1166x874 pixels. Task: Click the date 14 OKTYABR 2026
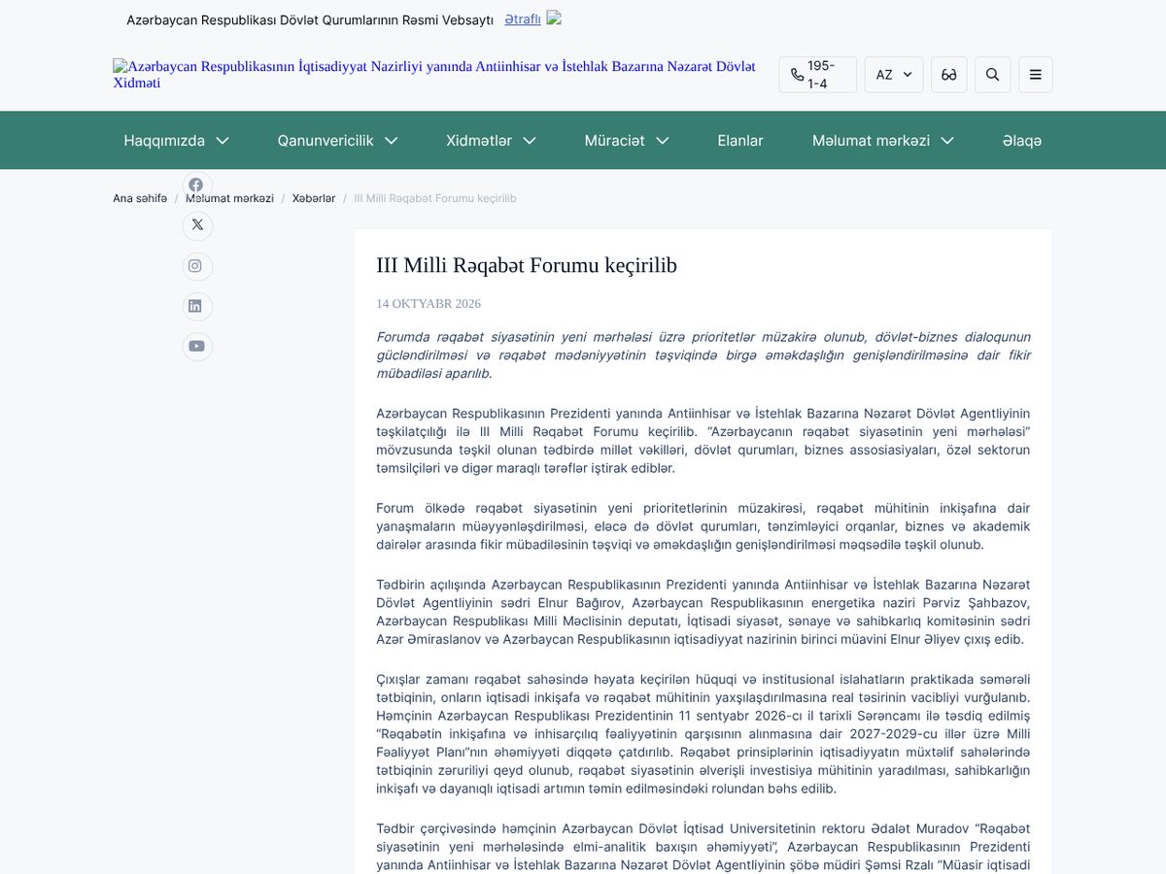click(x=429, y=304)
